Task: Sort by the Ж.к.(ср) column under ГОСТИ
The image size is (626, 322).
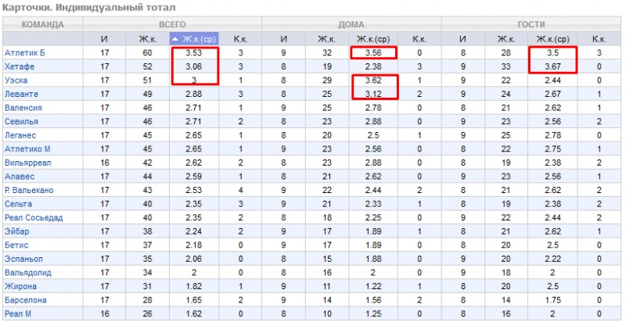Action: tap(552, 39)
